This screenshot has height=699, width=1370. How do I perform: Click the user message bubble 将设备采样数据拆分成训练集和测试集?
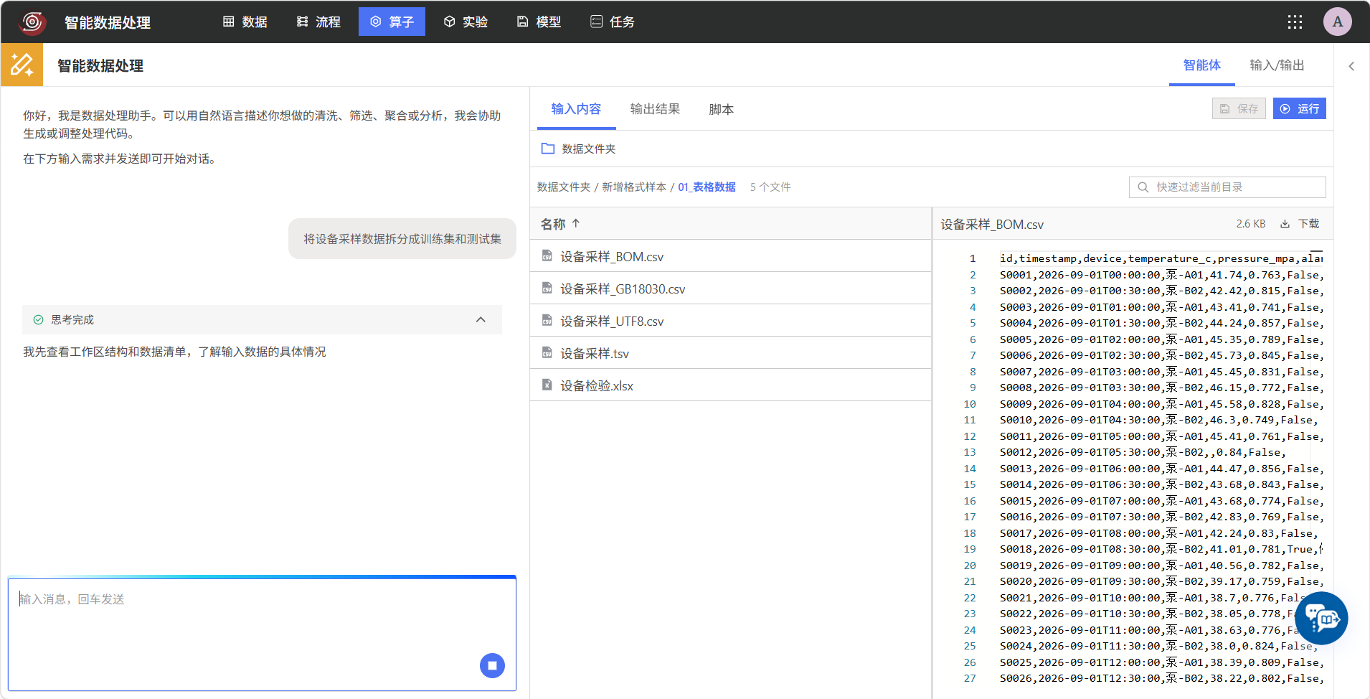[402, 239]
